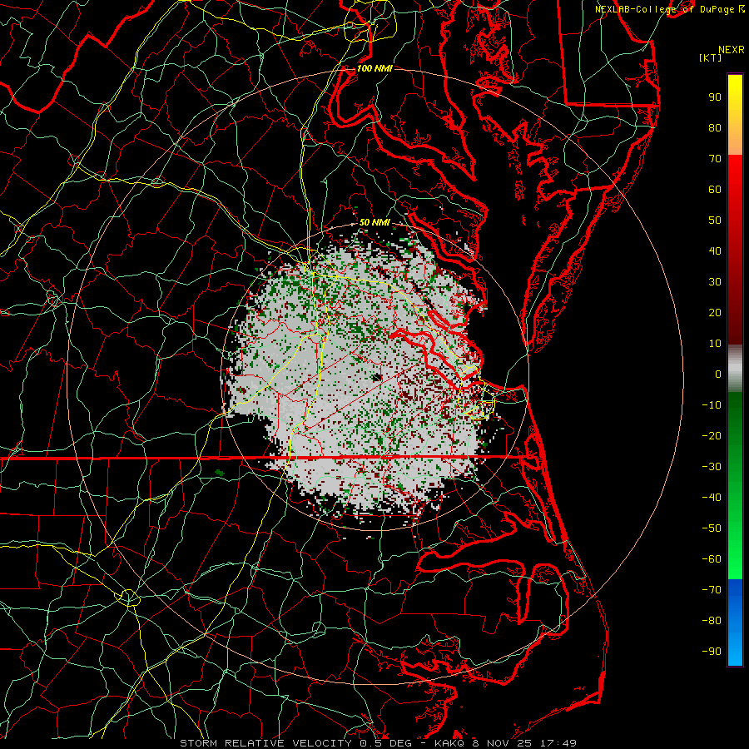749x749 pixels.
Task: Click the 20 value on the velocity scale
Action: [715, 312]
